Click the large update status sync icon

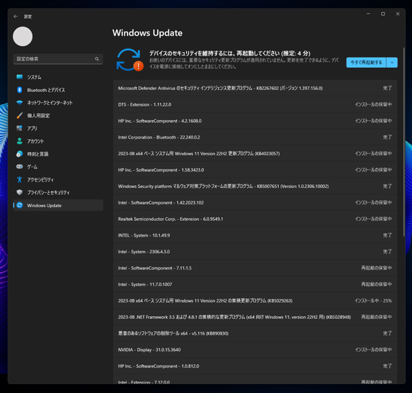coord(130,60)
